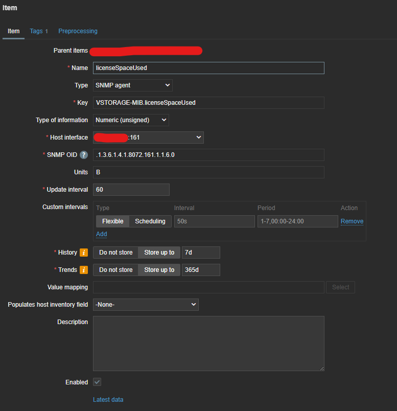
Task: Open the Latest data link
Action: (x=108, y=400)
